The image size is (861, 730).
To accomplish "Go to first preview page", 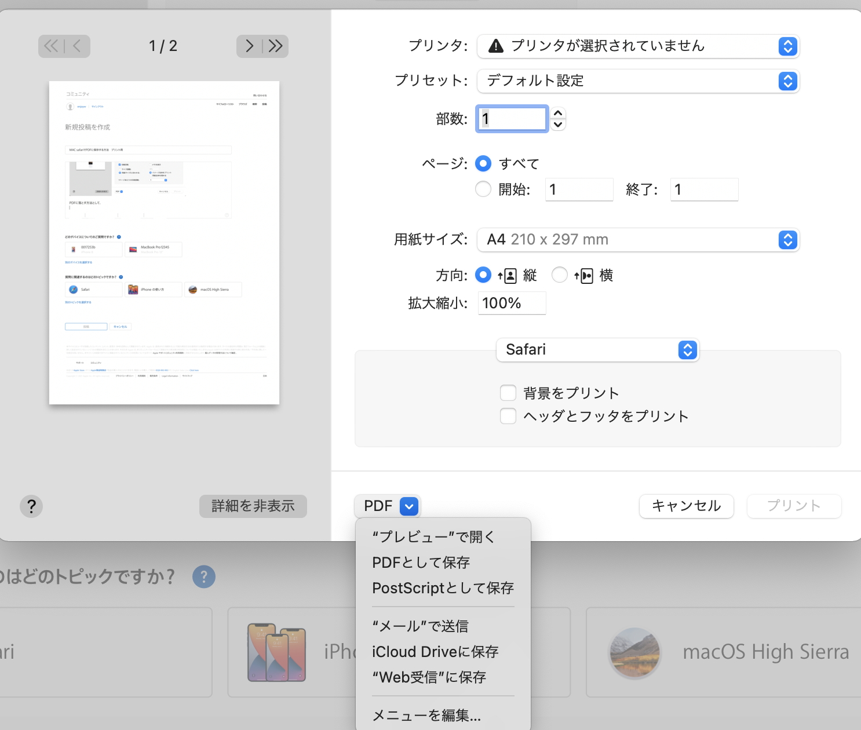I will 51,46.
